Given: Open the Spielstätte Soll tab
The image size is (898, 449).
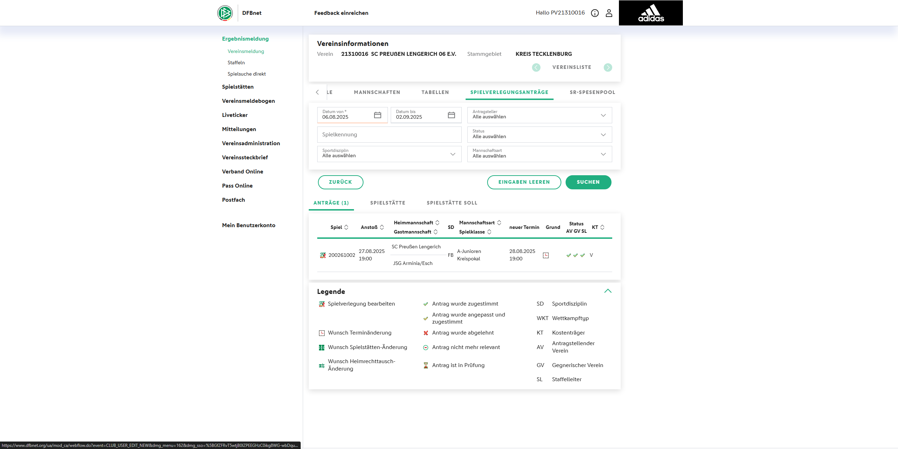Looking at the screenshot, I should tap(451, 203).
